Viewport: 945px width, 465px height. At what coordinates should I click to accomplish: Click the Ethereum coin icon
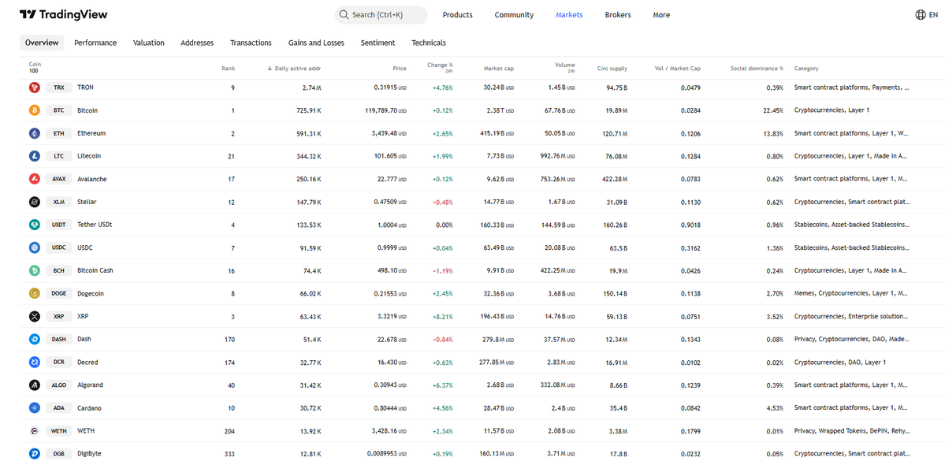tap(35, 133)
